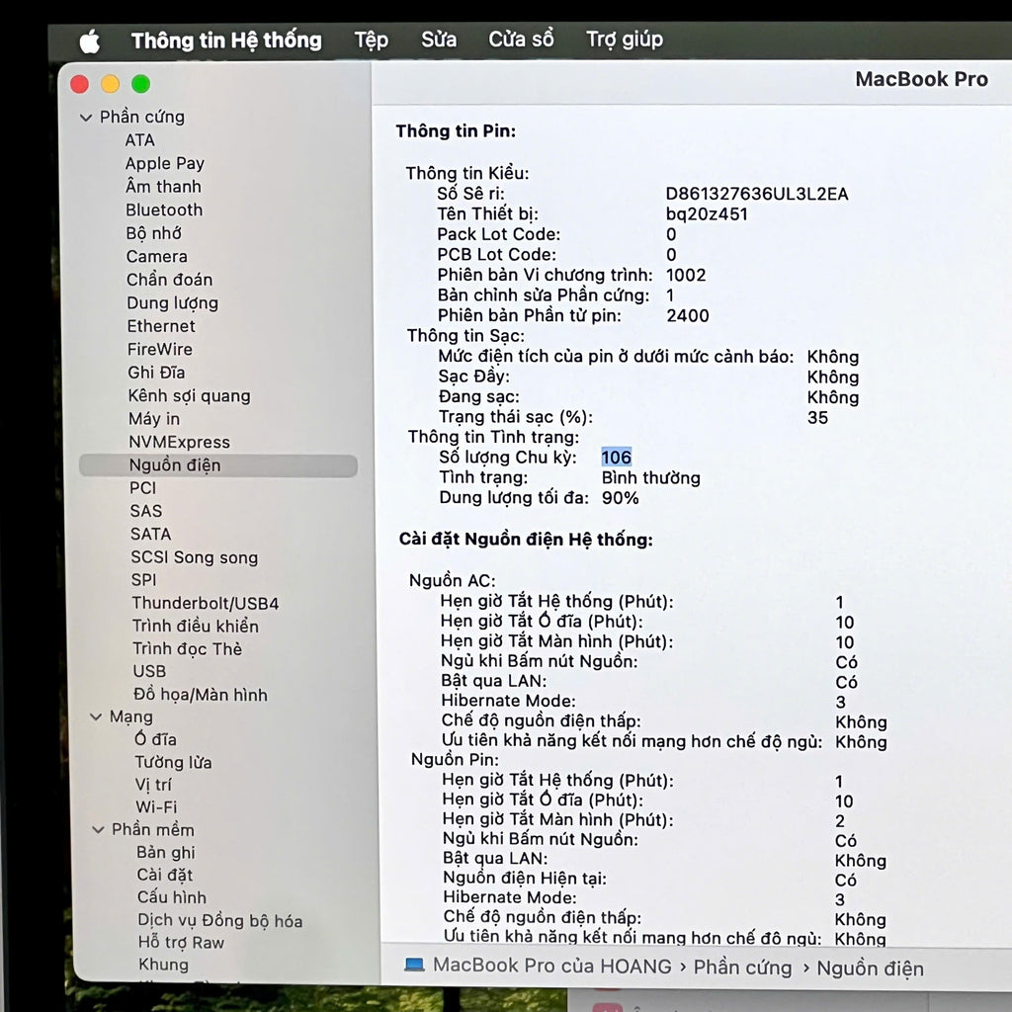Select Trình đọc Thẻ in the sidebar
Image resolution: width=1012 pixels, height=1012 pixels.
point(187,648)
